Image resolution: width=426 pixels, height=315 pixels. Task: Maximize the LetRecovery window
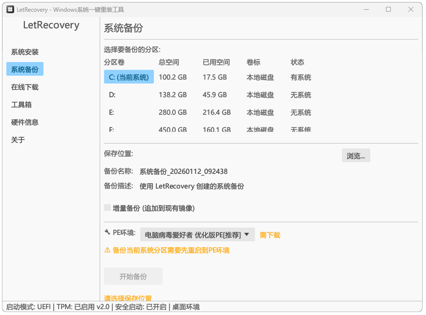(388, 9)
